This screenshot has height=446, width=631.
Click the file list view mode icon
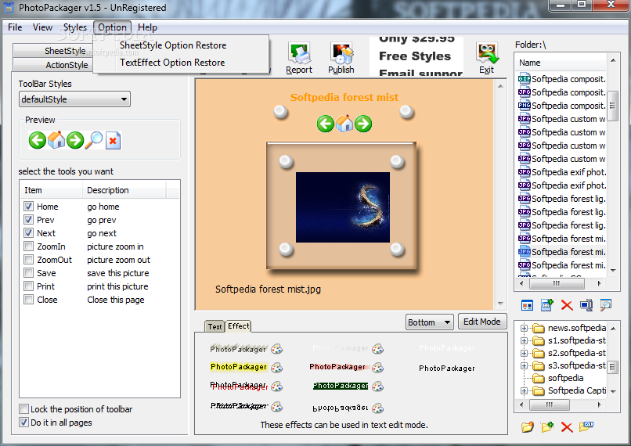coord(527,305)
